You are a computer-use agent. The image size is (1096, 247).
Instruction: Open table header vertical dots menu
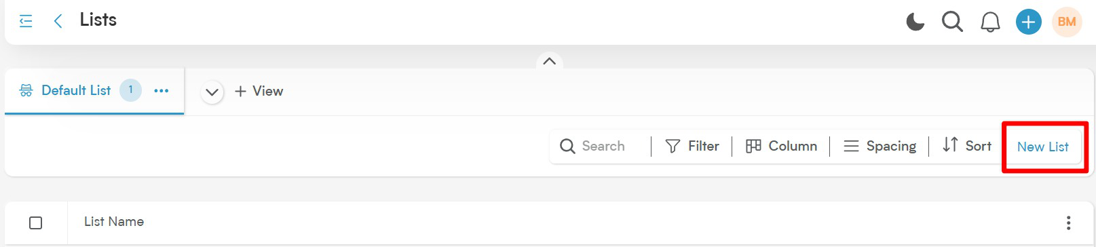coord(1068,223)
